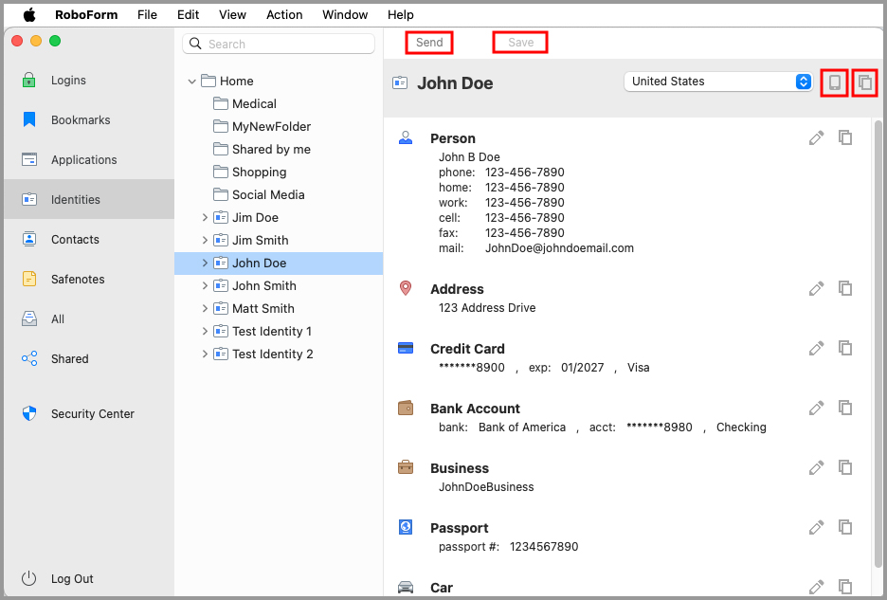887x600 pixels.
Task: Open the Edit menu
Action: click(188, 15)
